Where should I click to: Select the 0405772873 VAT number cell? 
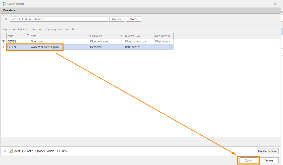139,47
